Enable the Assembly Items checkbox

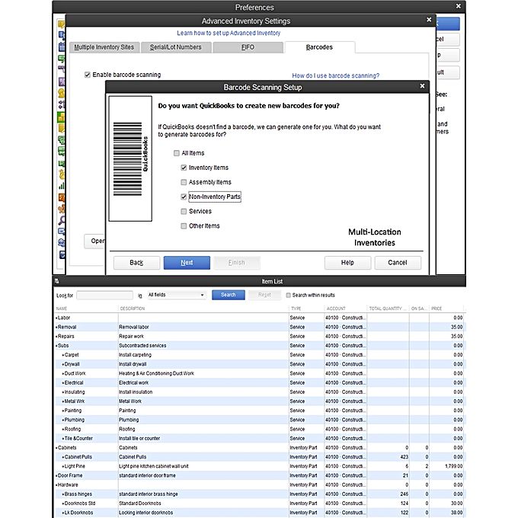coord(184,182)
